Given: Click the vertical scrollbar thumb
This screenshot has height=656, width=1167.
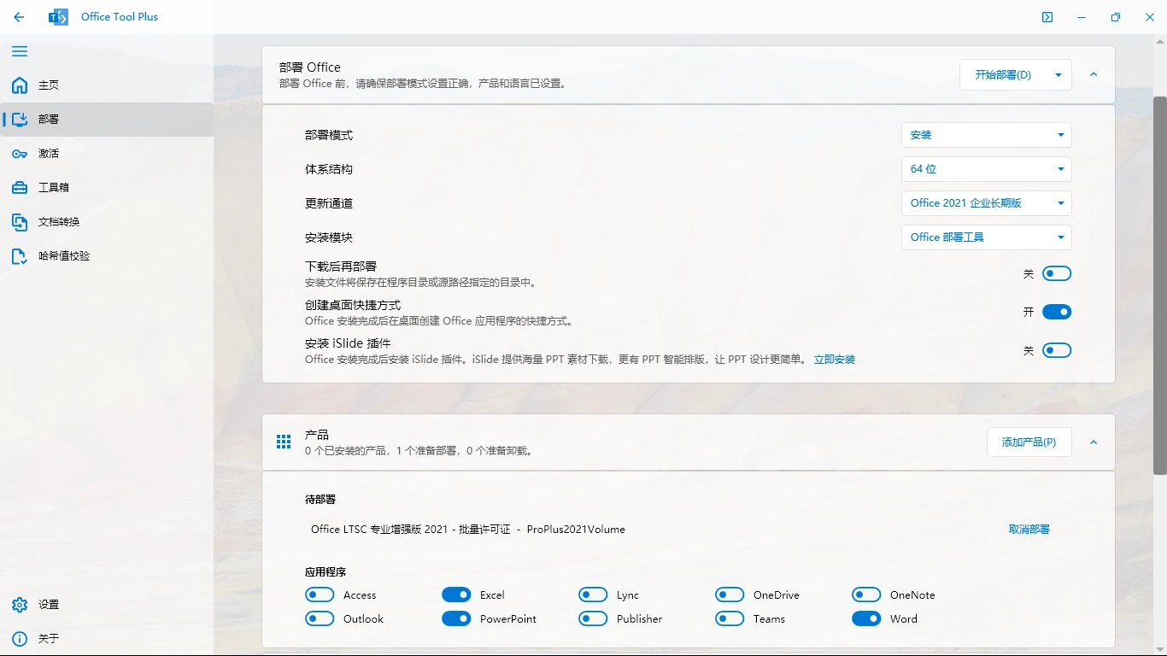Looking at the screenshot, I should pos(1160,285).
